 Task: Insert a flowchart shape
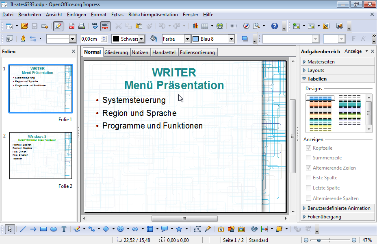pos(150,229)
